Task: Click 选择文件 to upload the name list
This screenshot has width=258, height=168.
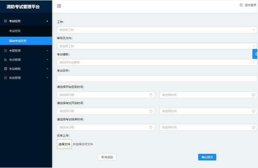Action: pos(64,144)
